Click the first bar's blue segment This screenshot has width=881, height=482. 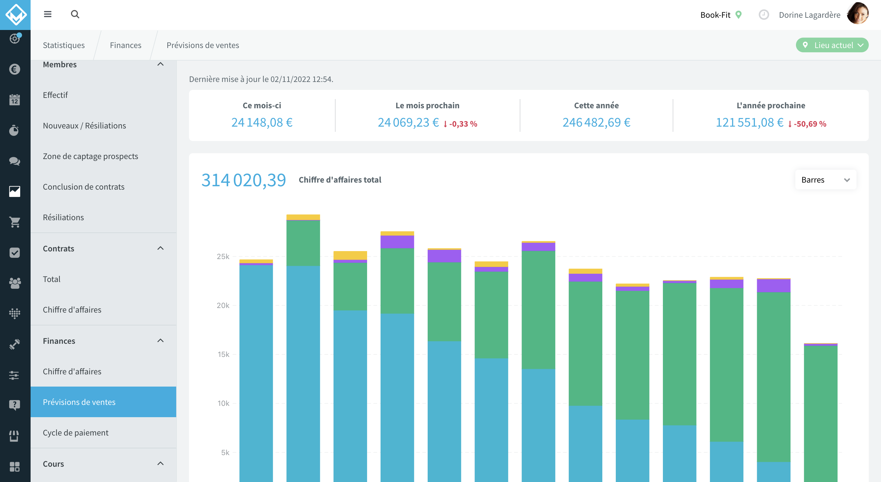point(256,373)
